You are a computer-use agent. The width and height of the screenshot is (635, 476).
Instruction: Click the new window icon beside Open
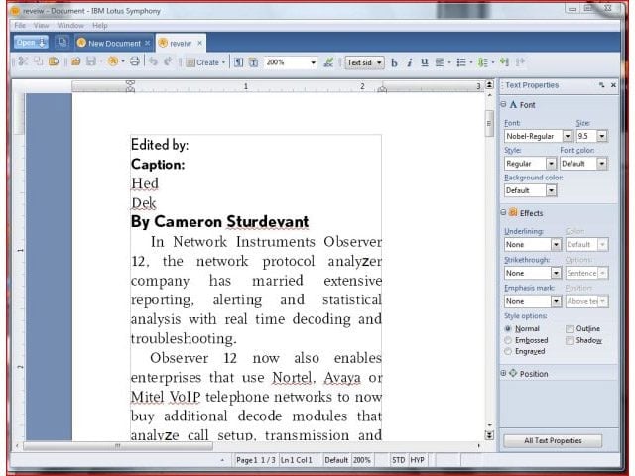[62, 42]
